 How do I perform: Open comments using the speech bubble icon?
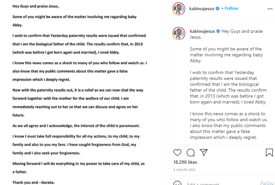pos(191,153)
